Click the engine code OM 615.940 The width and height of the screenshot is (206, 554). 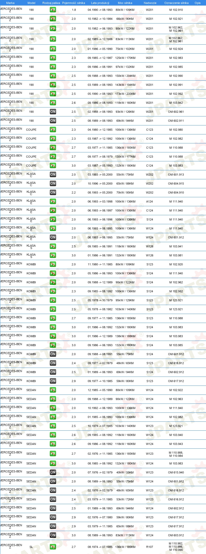pos(176,472)
